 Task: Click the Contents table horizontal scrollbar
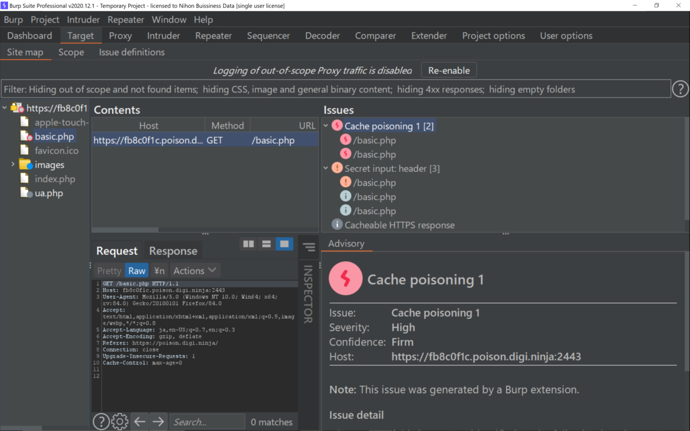pos(125,230)
